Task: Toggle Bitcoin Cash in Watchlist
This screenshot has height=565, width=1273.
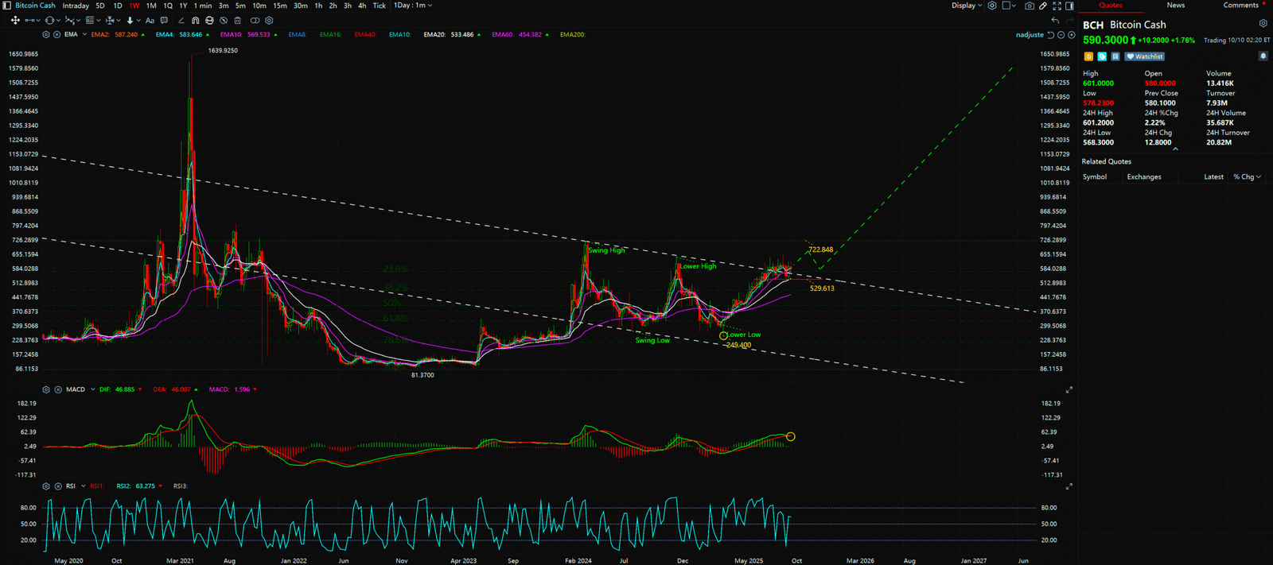Action: click(1145, 56)
